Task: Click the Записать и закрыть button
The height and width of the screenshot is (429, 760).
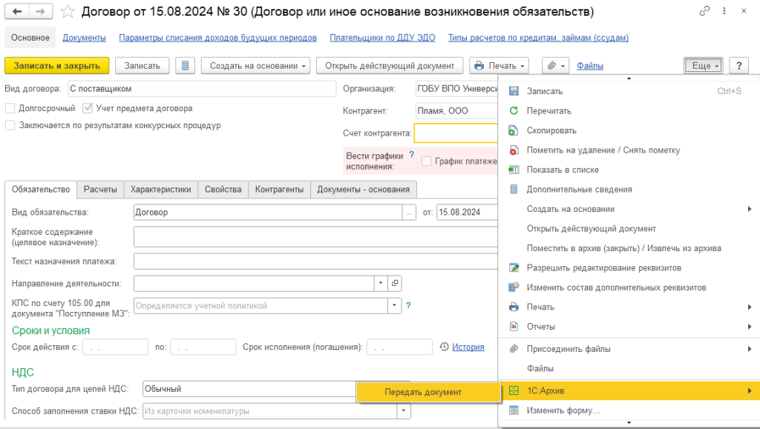Action: pos(56,66)
